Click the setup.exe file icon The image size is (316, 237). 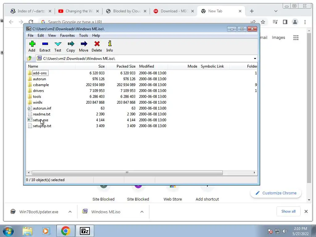(30, 120)
